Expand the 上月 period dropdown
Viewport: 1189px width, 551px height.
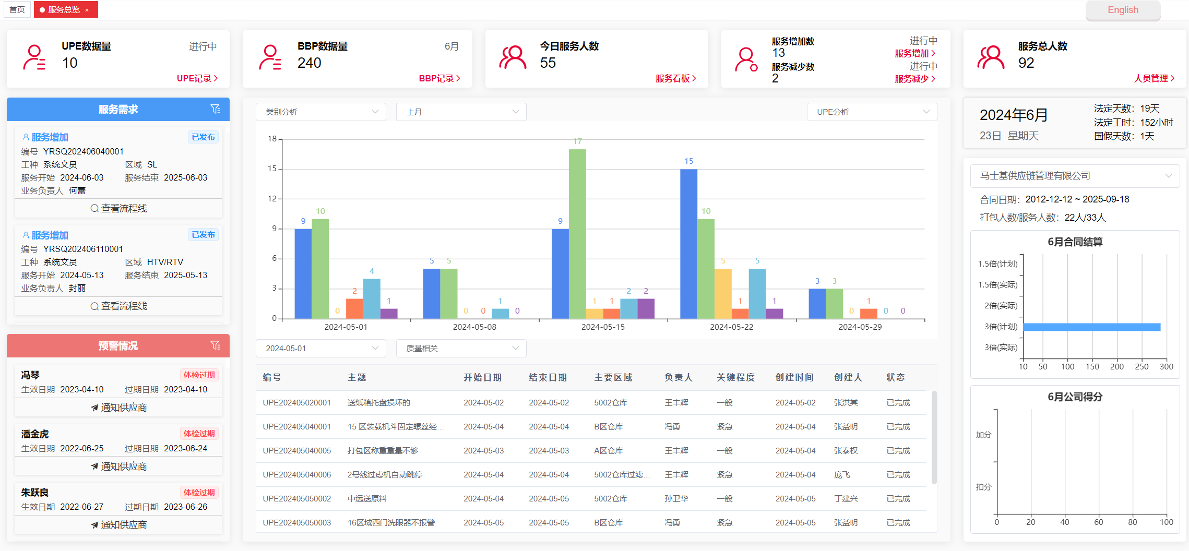[x=461, y=112]
